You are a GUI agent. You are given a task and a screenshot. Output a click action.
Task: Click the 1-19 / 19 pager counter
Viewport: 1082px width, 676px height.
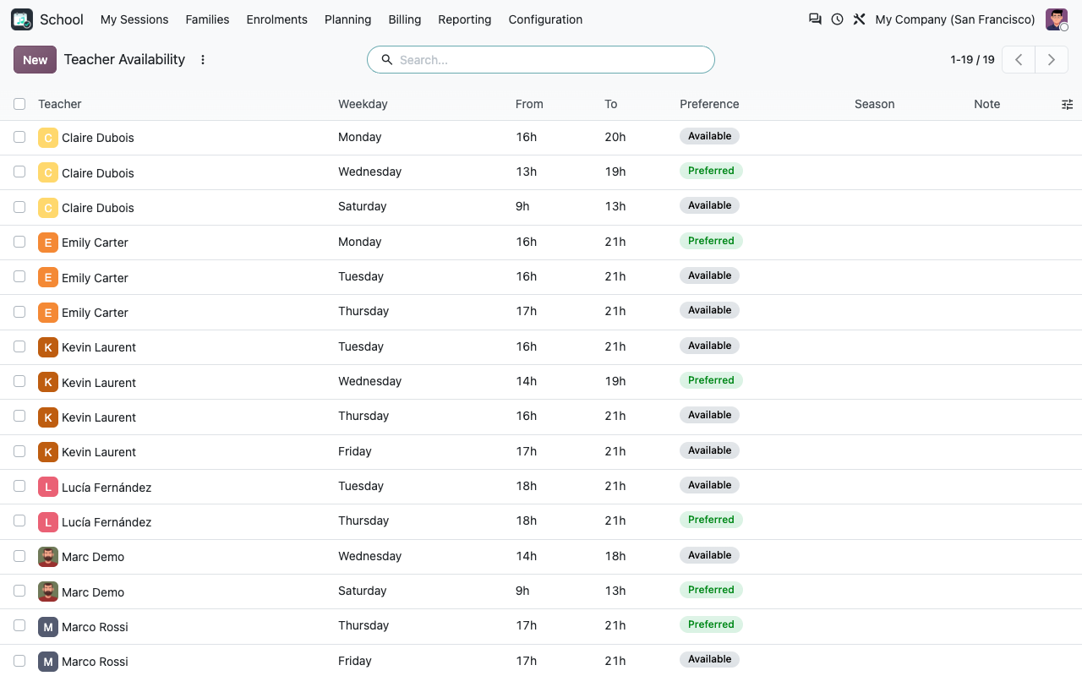972,60
